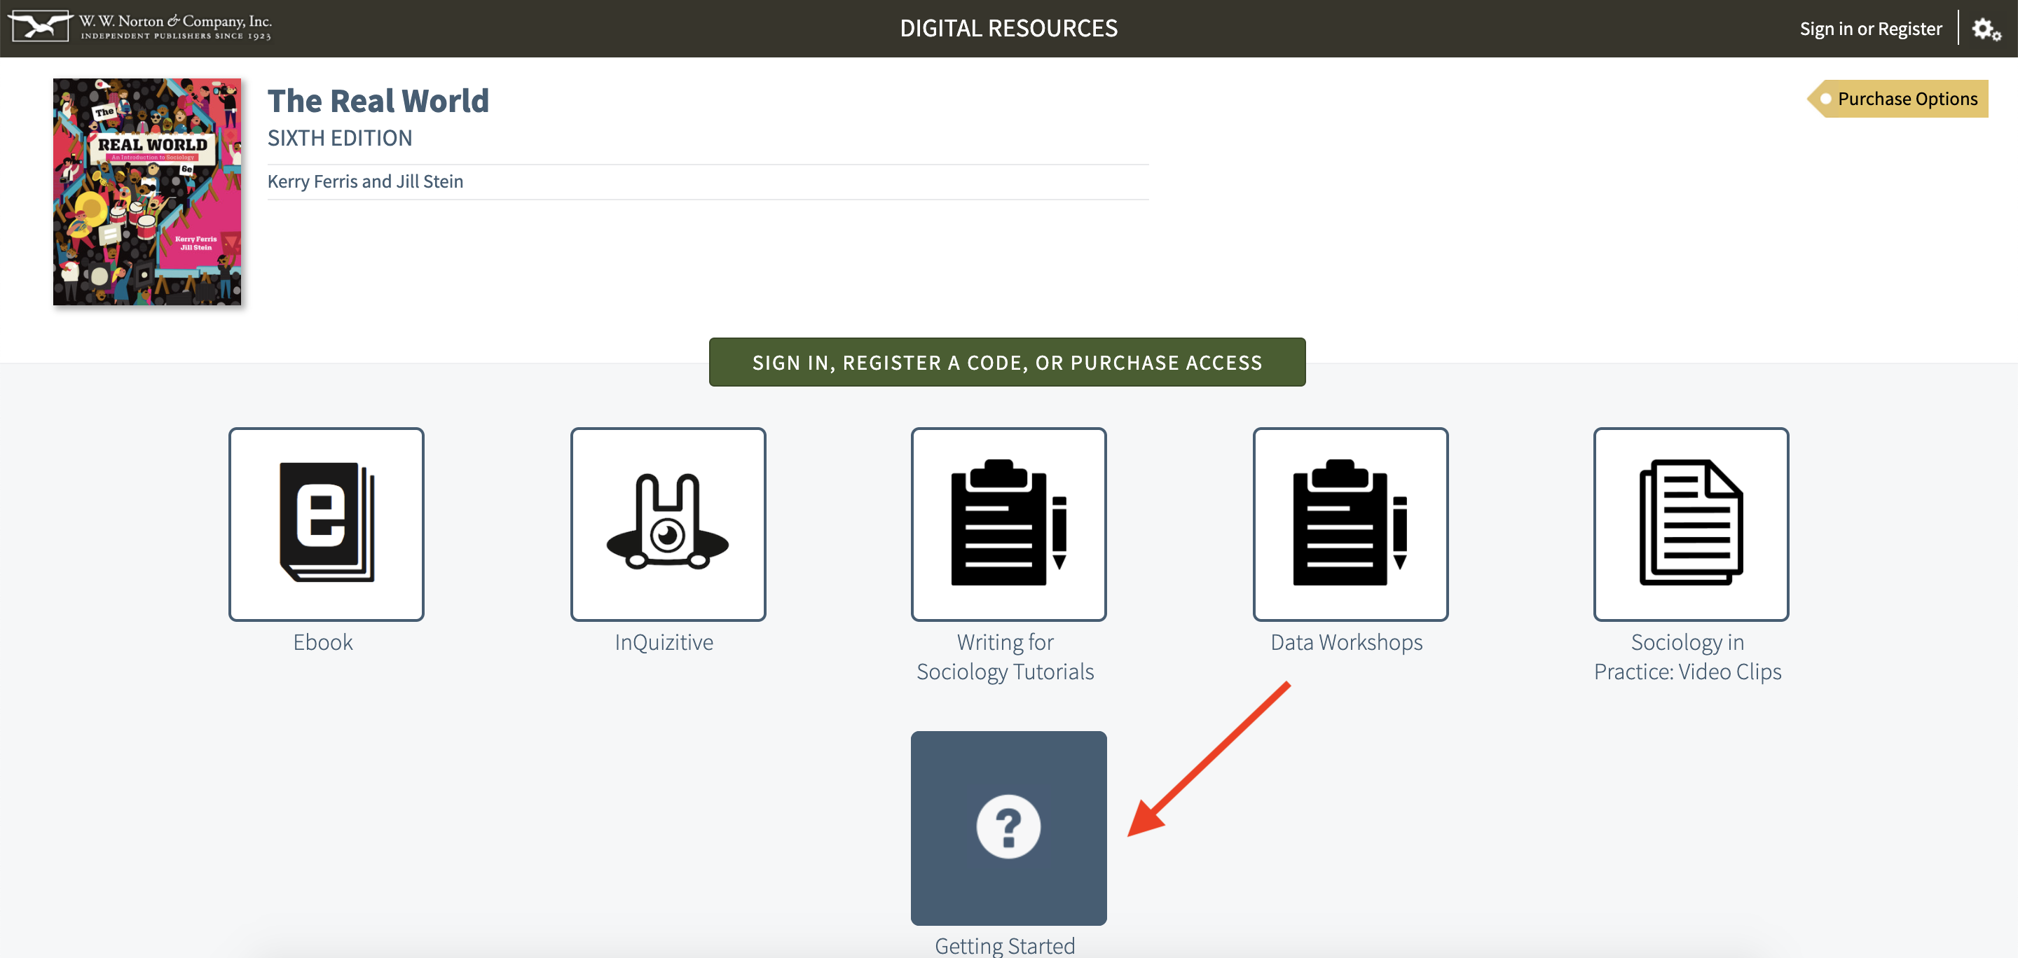This screenshot has height=958, width=2018.
Task: Click the W. W. Norton logo
Action: click(139, 27)
